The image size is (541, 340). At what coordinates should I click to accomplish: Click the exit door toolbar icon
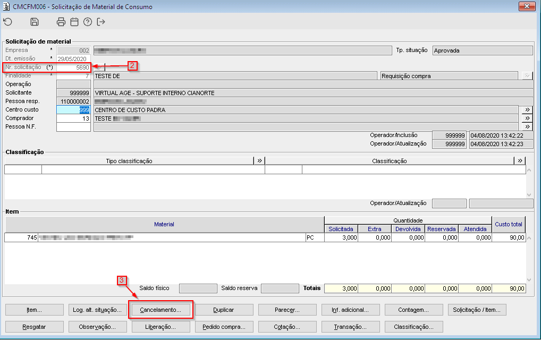[x=101, y=22]
